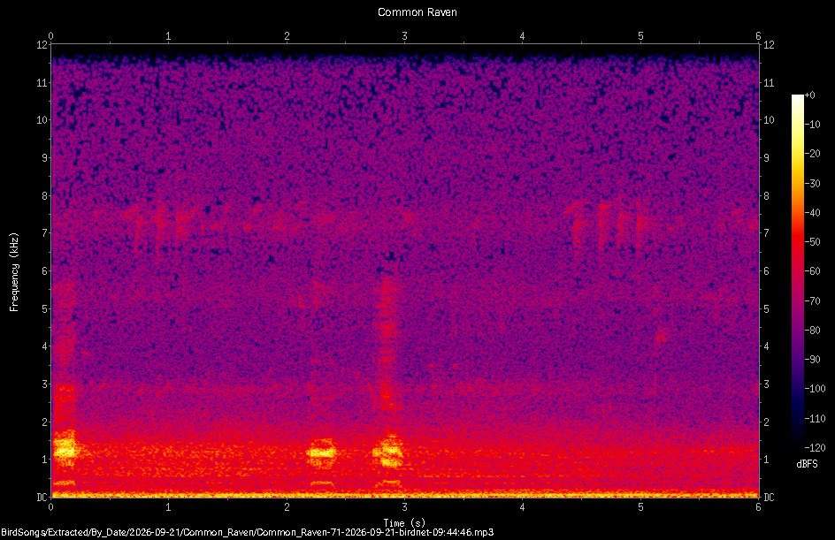Viewport: 835px width, 540px height.
Task: Click the dBFS label under the color scale
Action: tap(807, 464)
